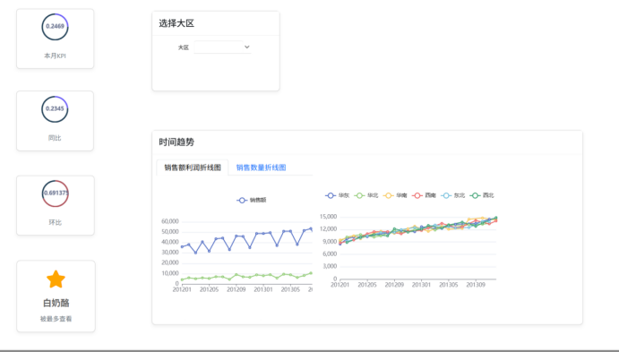The height and width of the screenshot is (352, 619).
Task: Toggle the 西南 legend series
Action: [x=424, y=195]
